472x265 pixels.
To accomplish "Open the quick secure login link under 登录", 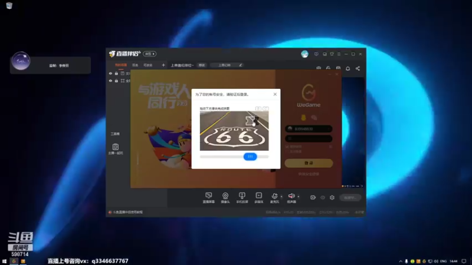I will click(309, 174).
